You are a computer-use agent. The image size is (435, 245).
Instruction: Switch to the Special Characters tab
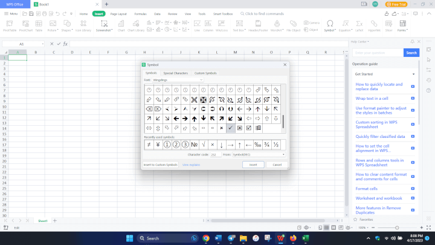pos(176,73)
